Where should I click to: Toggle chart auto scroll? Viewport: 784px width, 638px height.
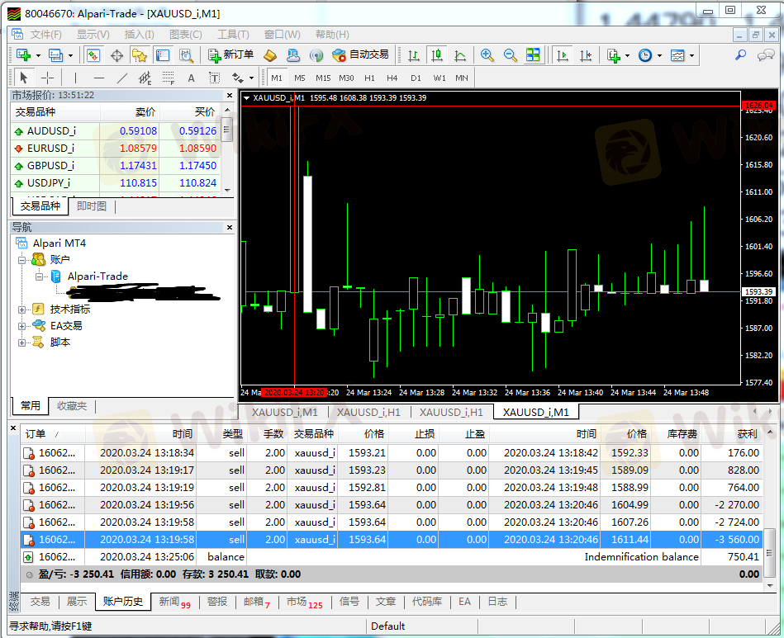pos(563,55)
